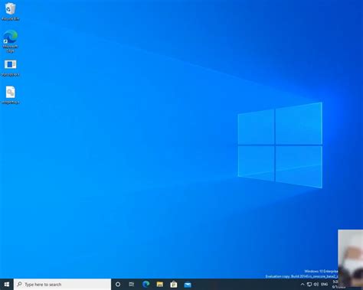
Task: Launch Microsoft Edge from the taskbar
Action: pyautogui.click(x=146, y=284)
